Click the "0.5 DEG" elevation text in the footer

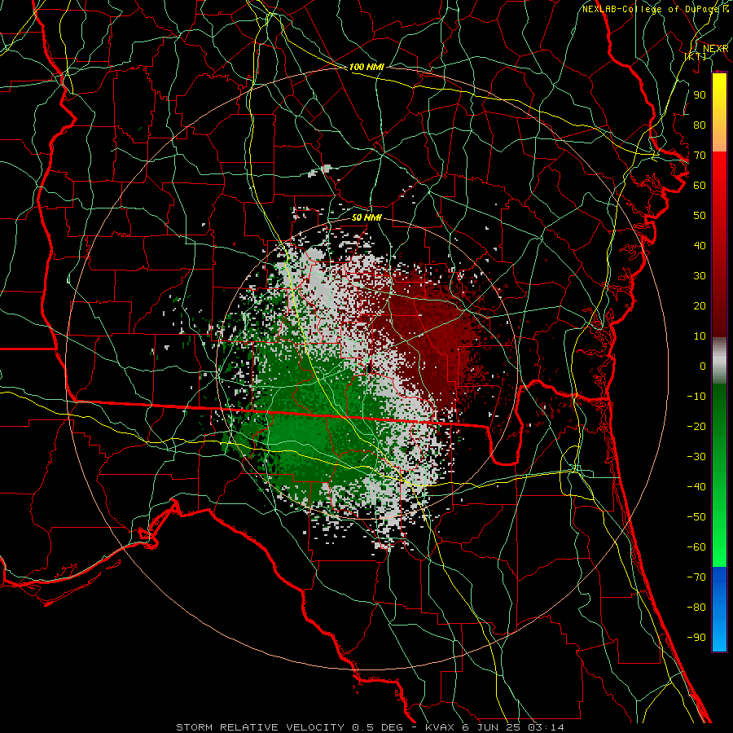coord(379,727)
